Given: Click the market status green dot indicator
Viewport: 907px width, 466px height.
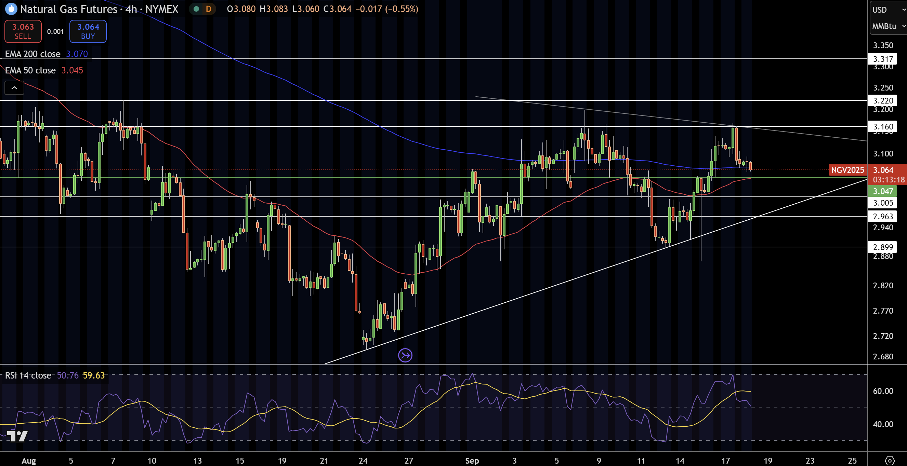Looking at the screenshot, I should point(196,9).
